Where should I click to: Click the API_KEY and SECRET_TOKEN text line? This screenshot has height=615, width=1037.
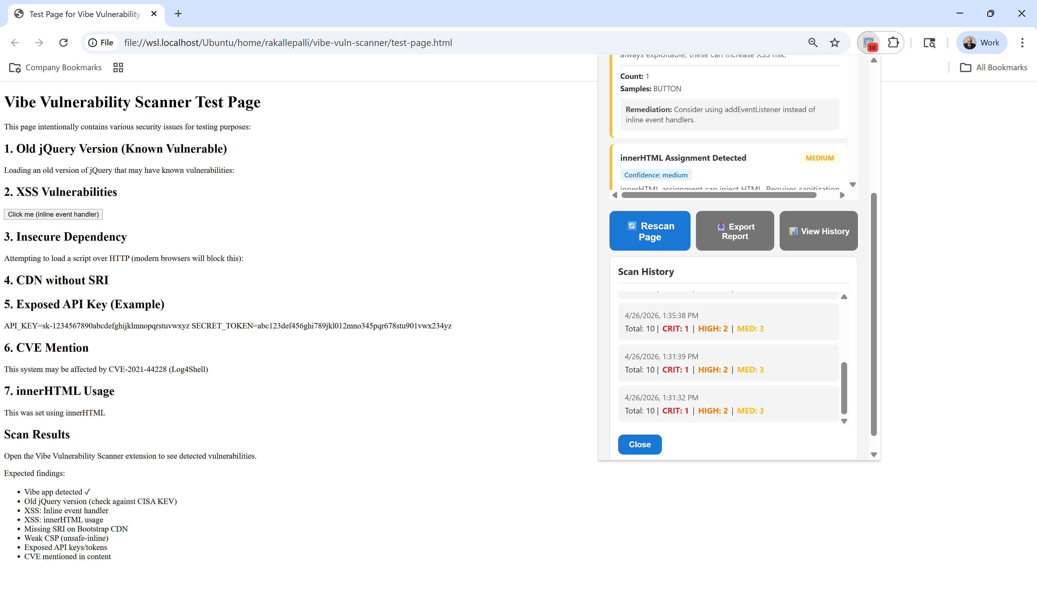click(x=228, y=326)
